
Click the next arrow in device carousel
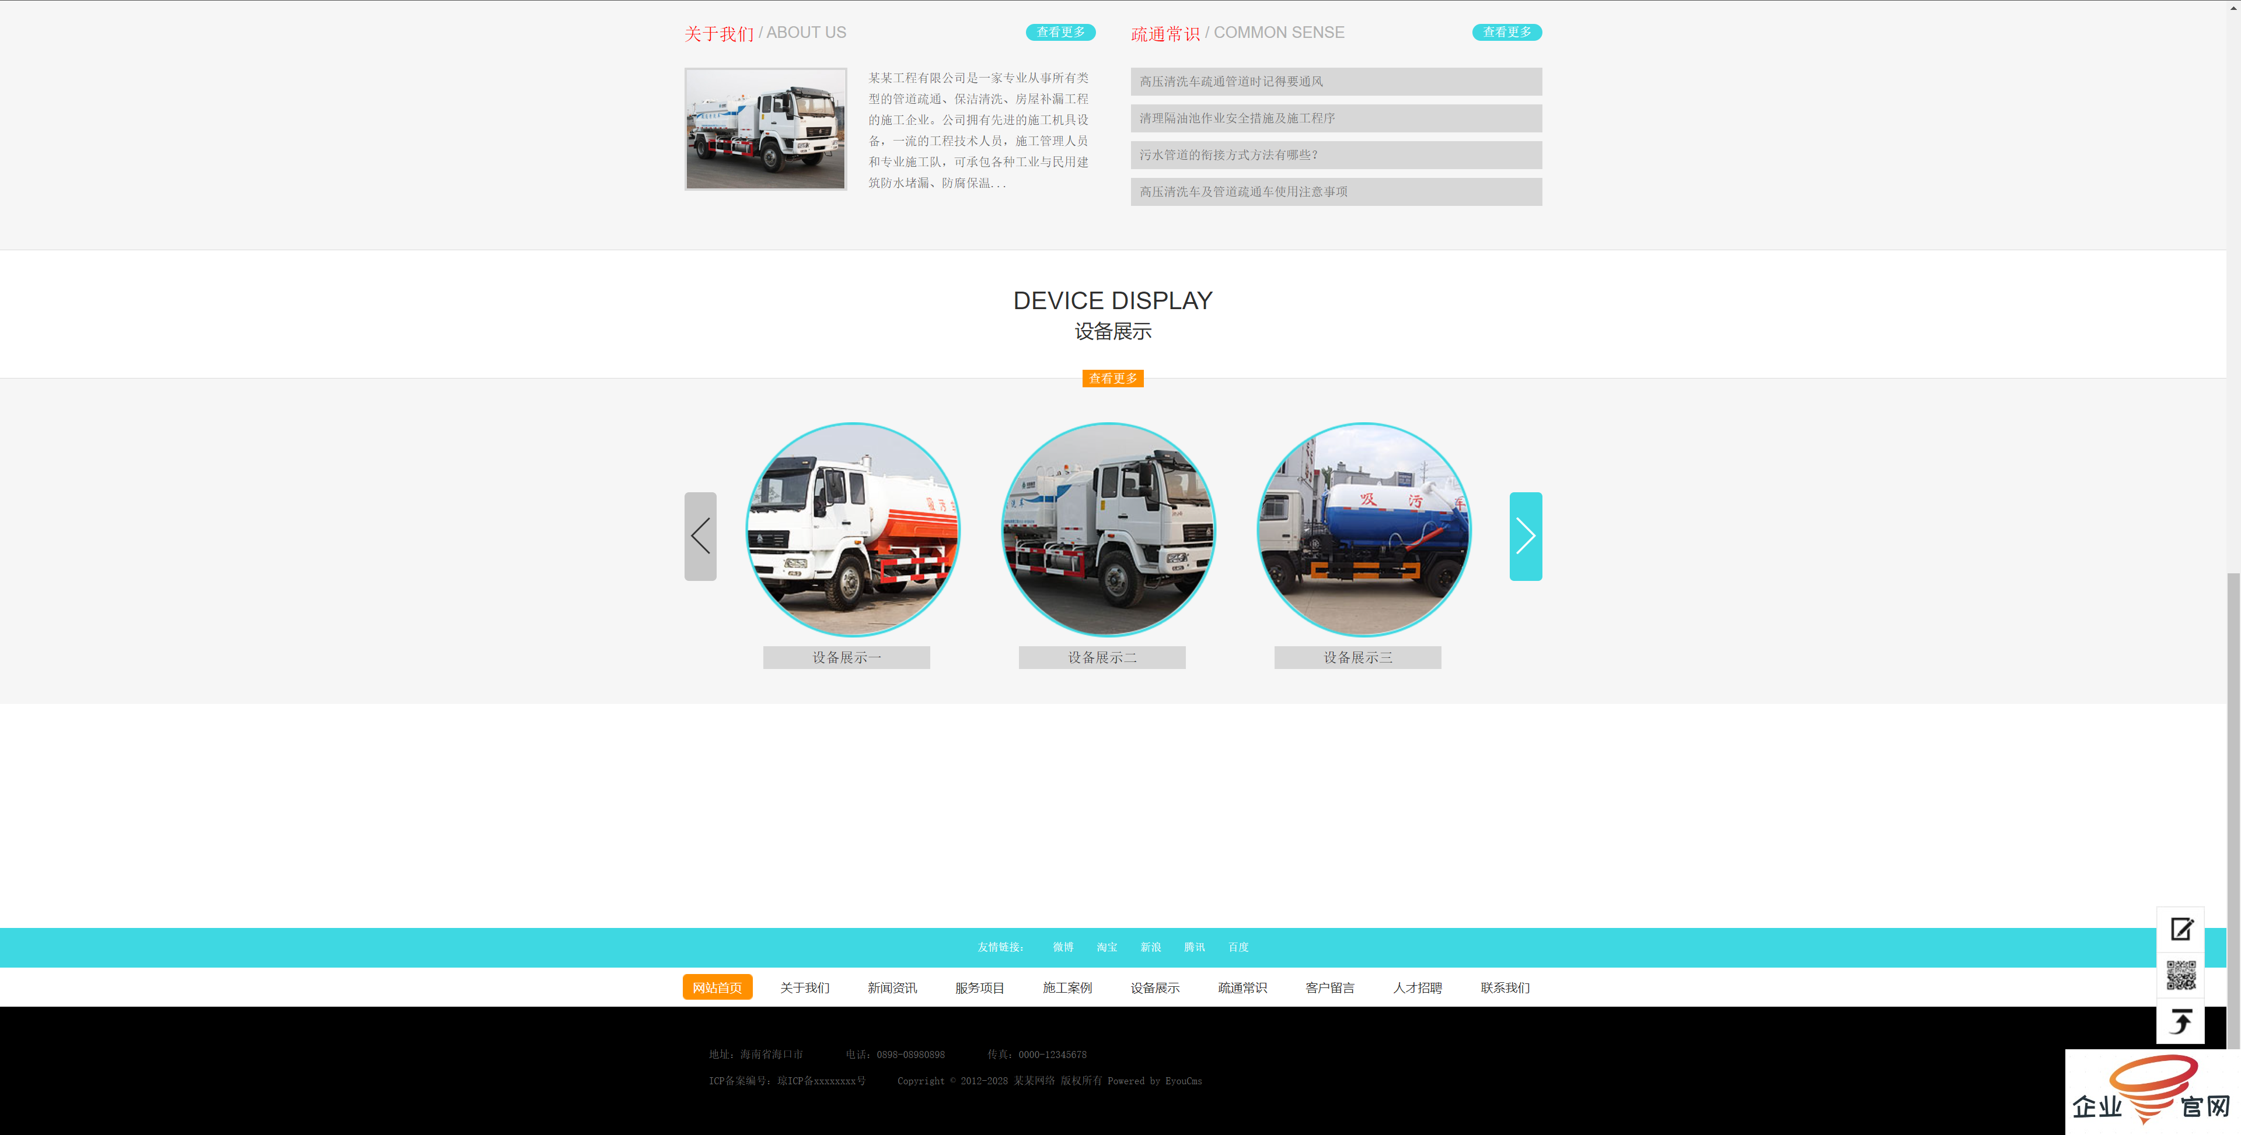point(1525,536)
